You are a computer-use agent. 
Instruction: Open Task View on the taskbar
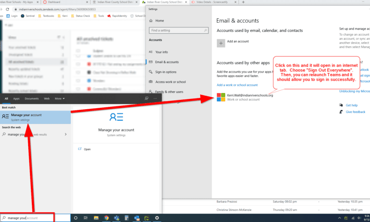(86, 218)
